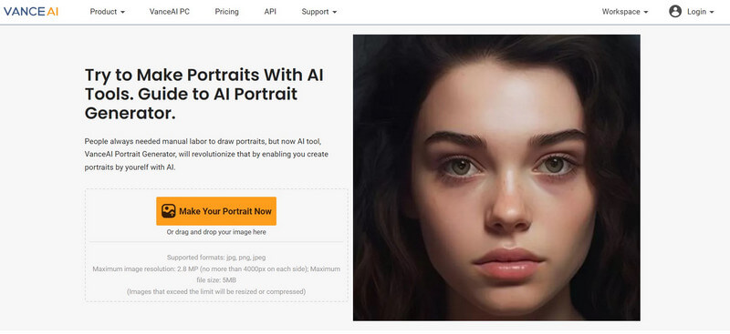Click the 'Or drag and drop your image here' text
This screenshot has width=730, height=334.
click(216, 232)
